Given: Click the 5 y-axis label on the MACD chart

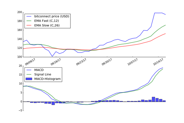Looking at the screenshot, I should pos(21,93).
